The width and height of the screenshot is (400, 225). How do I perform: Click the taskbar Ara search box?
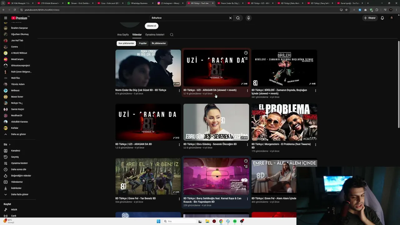(179, 221)
